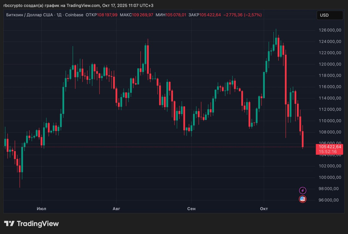Open the USD currency dropdown
Image resolution: width=348 pixels, height=234 pixels.
point(330,15)
